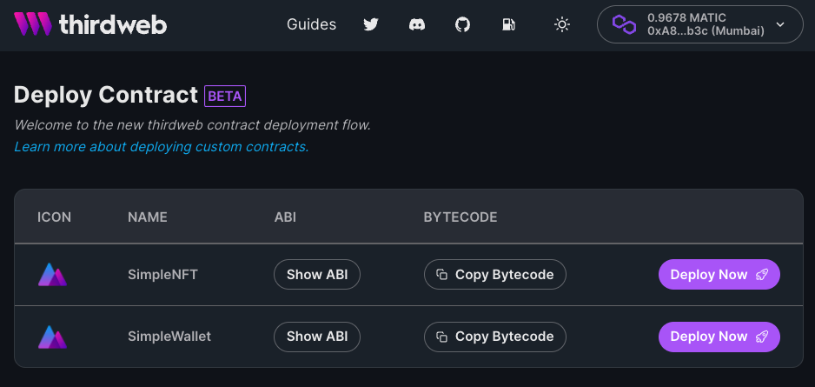Toggle light mode with sun icon

click(562, 24)
